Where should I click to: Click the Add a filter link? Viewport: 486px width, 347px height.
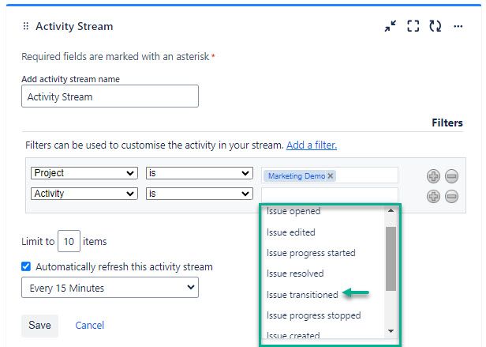312,145
